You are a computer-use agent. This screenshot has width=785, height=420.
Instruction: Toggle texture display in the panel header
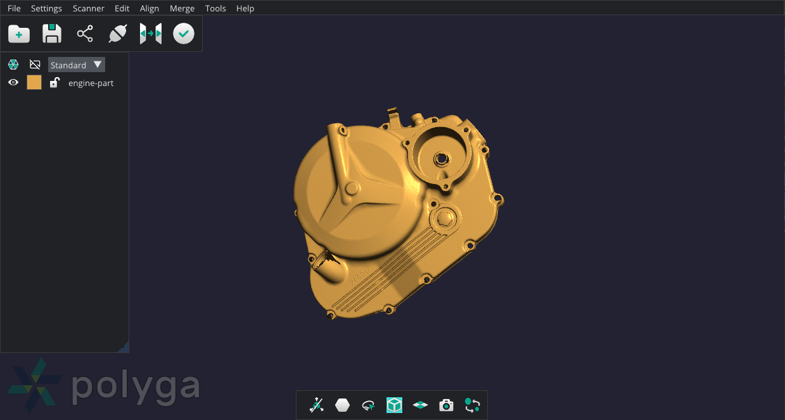click(x=35, y=64)
